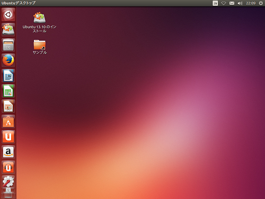Screen dimensions: 265x199
Task: Open LibreOffice Writer
Action: click(8, 75)
